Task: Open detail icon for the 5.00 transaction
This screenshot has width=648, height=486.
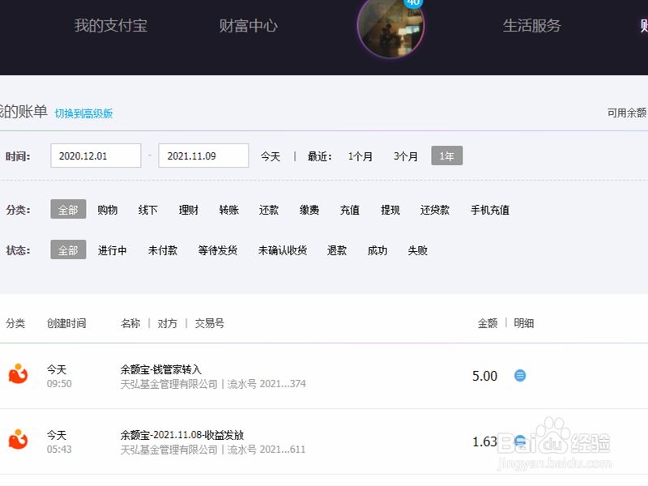Action: coord(520,376)
